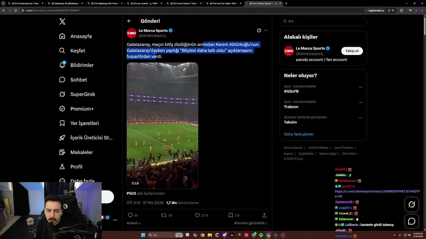The width and height of the screenshot is (426, 239).
Task: Open the X logo home icon
Action: (x=62, y=22)
